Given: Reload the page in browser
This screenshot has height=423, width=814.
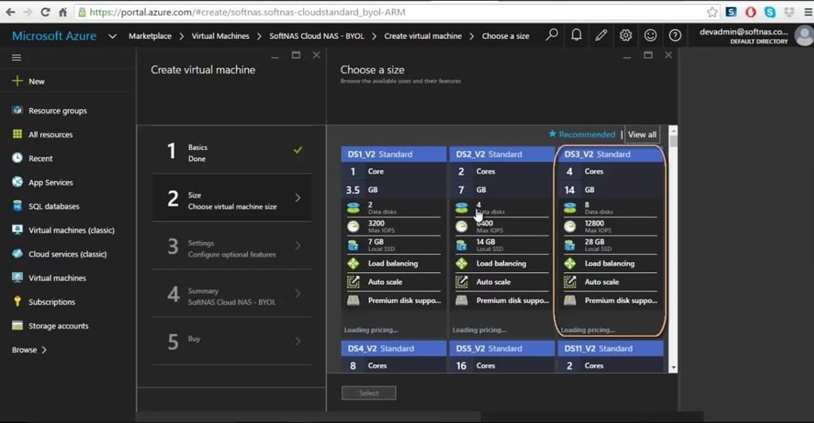Looking at the screenshot, I should point(45,12).
